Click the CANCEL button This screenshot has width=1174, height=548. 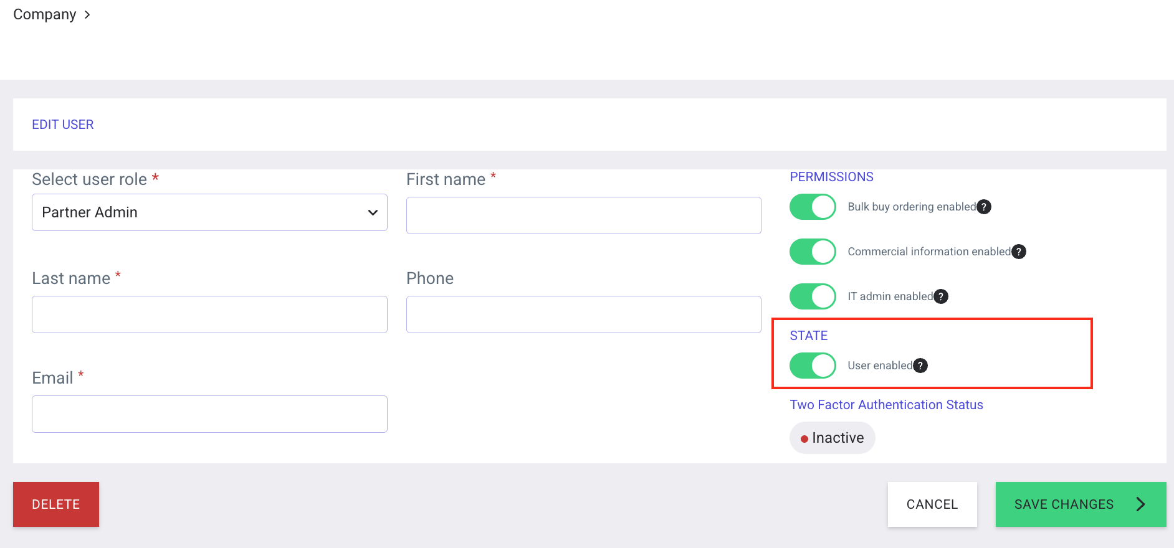[x=932, y=504]
